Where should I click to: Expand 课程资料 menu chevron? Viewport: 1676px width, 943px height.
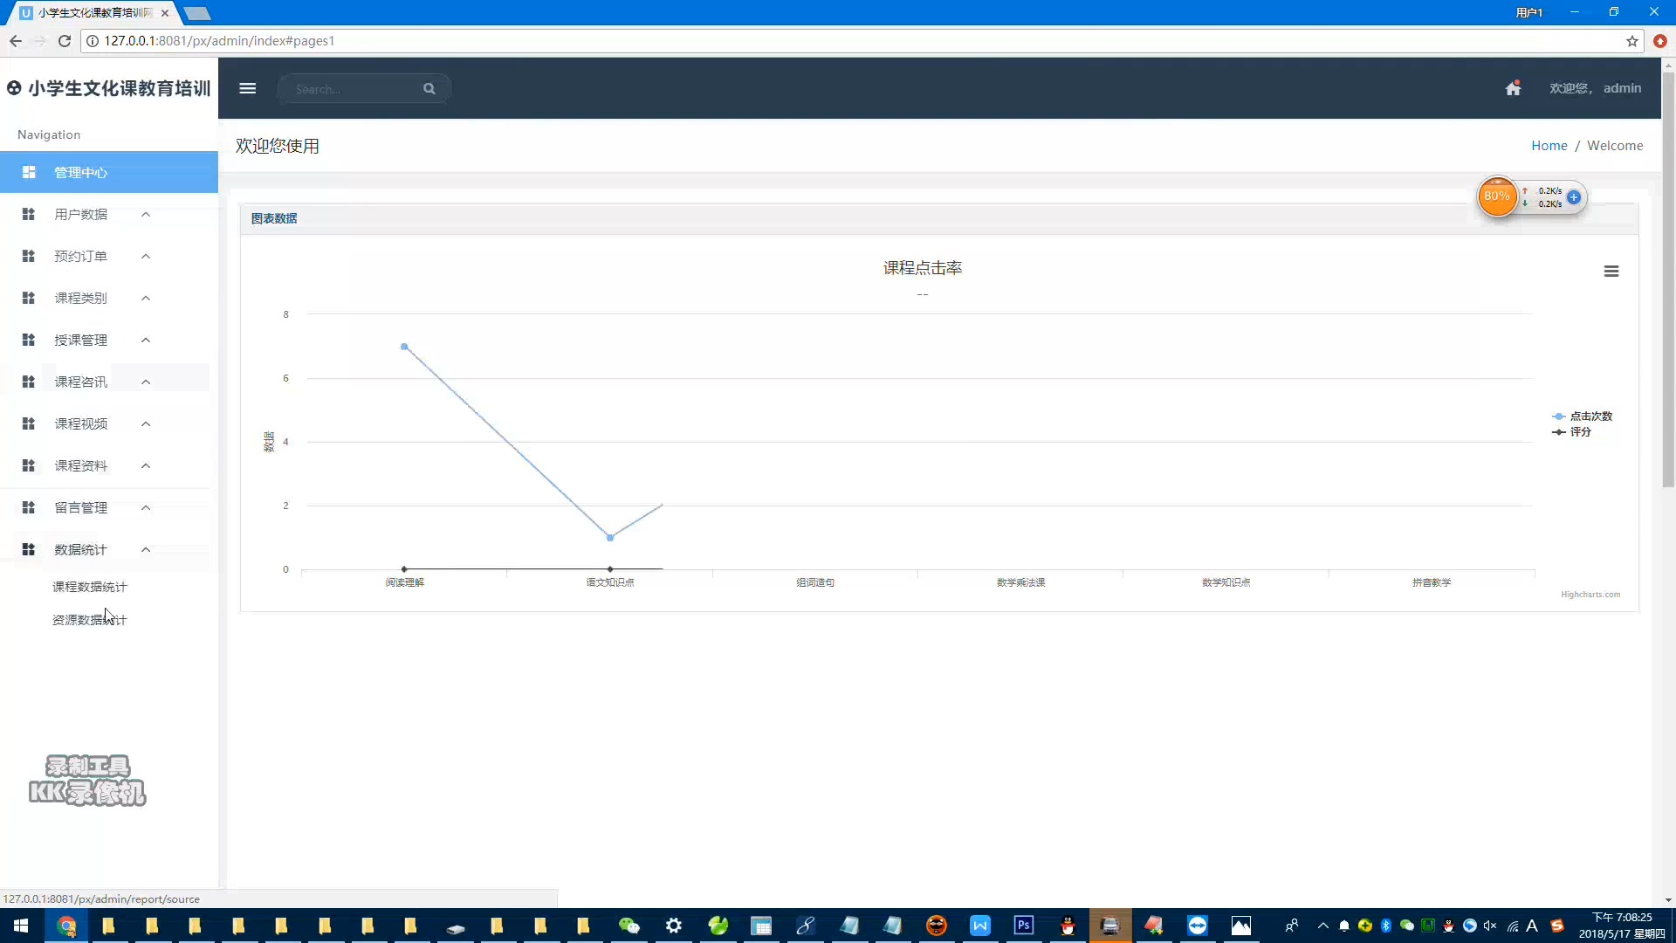tap(146, 465)
